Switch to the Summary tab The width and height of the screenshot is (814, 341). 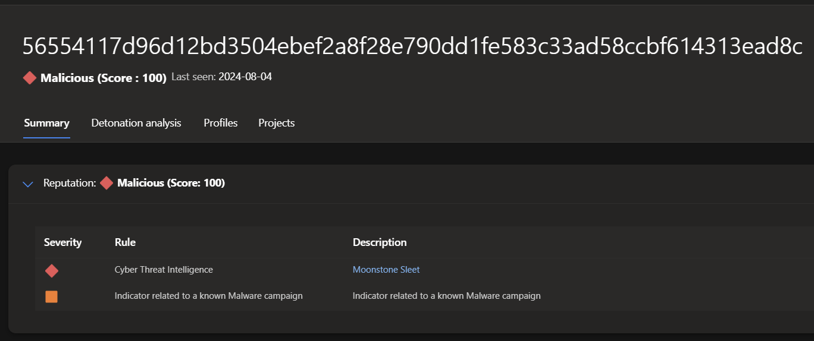tap(46, 123)
